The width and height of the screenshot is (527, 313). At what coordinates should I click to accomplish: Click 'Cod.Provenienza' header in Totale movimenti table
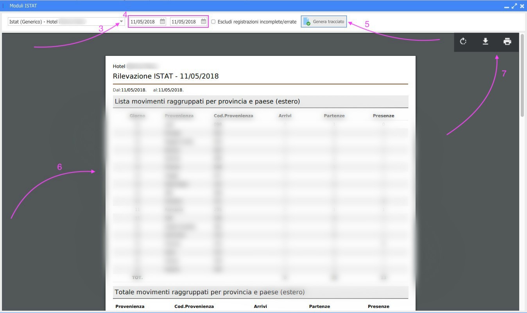click(194, 306)
